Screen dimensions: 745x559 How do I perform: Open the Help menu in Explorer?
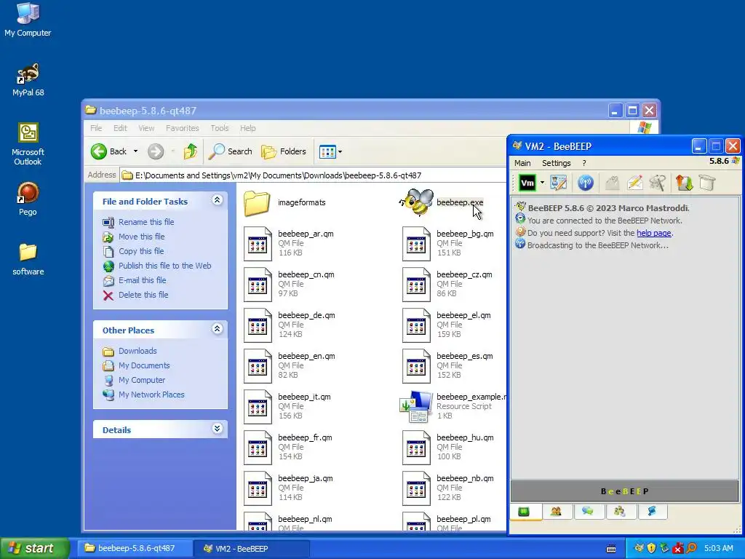(247, 128)
